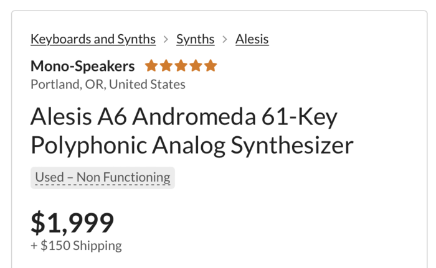Image resolution: width=436 pixels, height=268 pixels.
Task: Go to the Synths category breadcrumb
Action: coord(195,39)
